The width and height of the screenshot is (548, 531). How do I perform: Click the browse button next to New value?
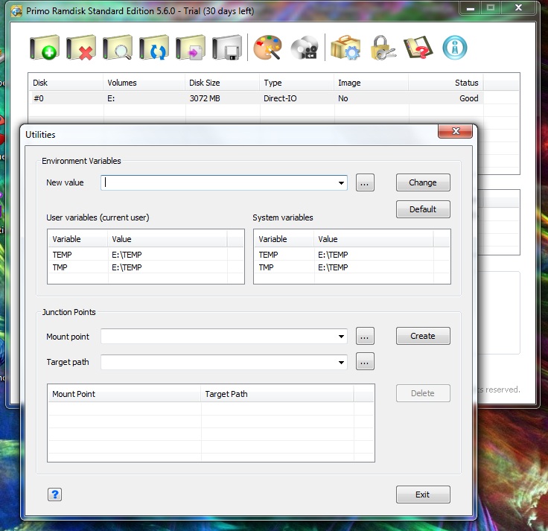coord(365,182)
